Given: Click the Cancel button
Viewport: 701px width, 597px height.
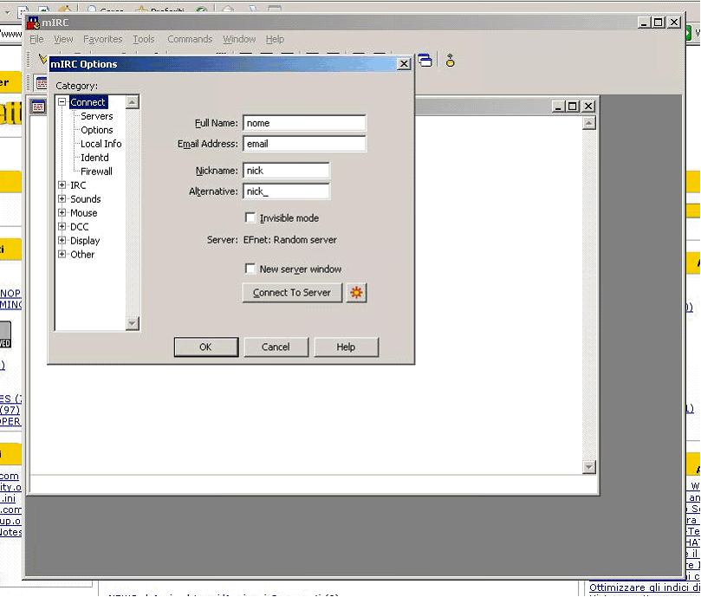Looking at the screenshot, I should pos(276,347).
